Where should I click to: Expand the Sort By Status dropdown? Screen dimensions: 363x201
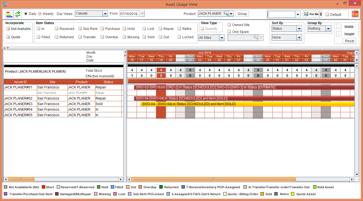click(299, 29)
